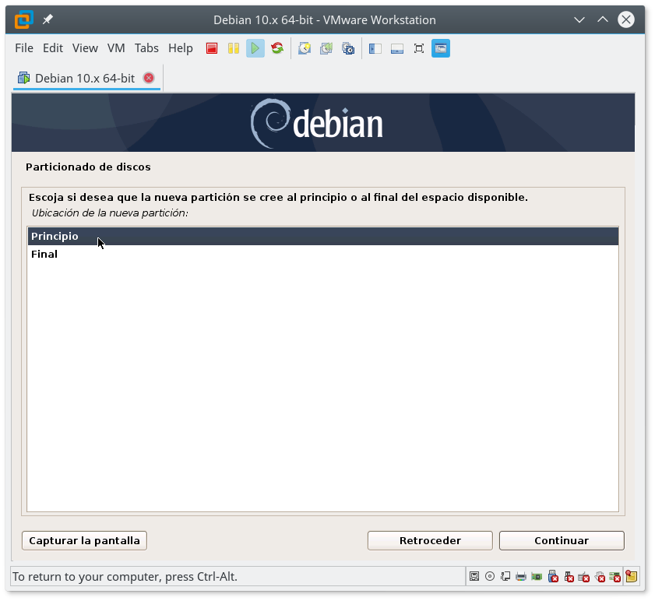Minimize the VMware window with the down chevron
Image resolution: width=655 pixels, height=601 pixels.
point(579,19)
